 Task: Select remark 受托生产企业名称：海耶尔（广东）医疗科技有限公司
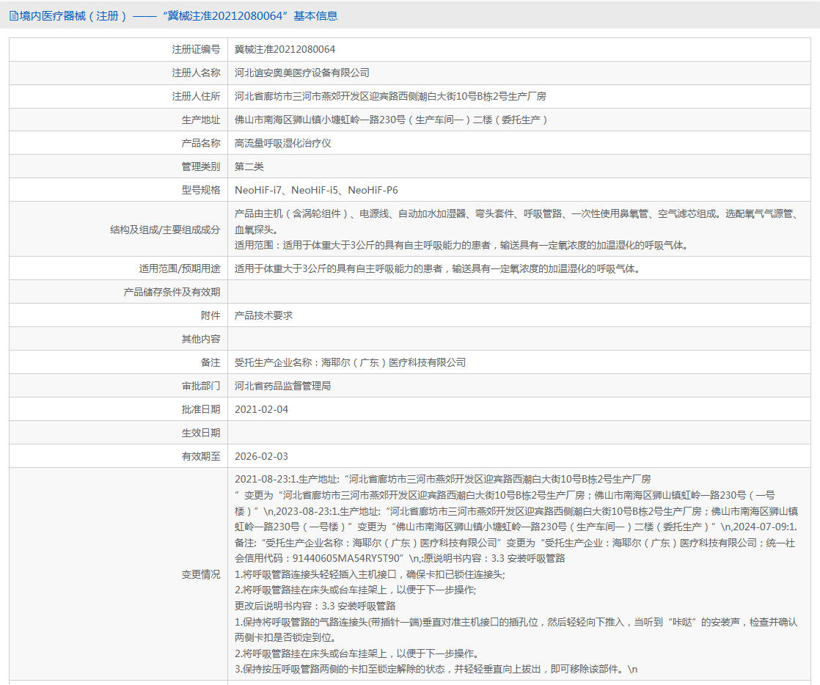tap(350, 363)
